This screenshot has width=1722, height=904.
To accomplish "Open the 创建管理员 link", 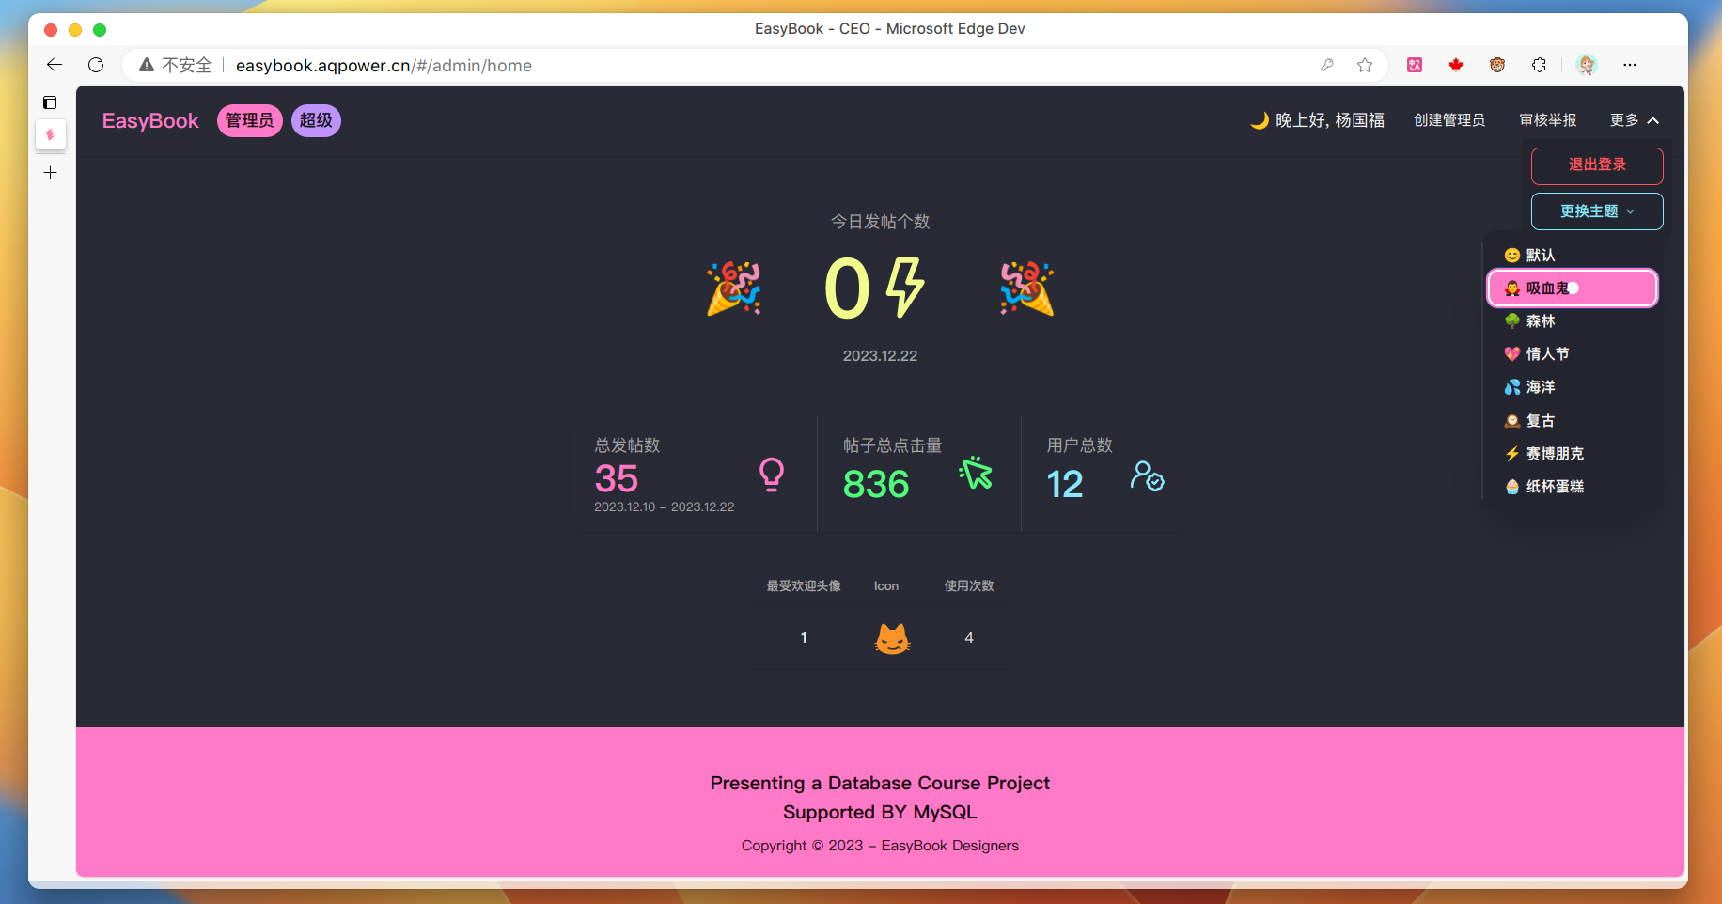I will [x=1448, y=120].
